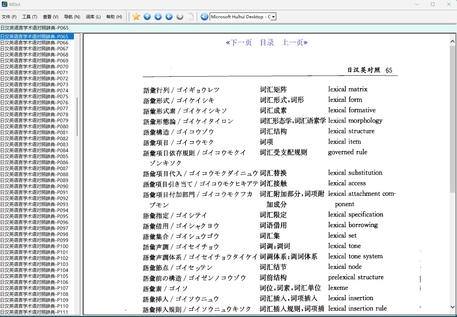
Task: Click the 目录 link
Action: pyautogui.click(x=267, y=43)
